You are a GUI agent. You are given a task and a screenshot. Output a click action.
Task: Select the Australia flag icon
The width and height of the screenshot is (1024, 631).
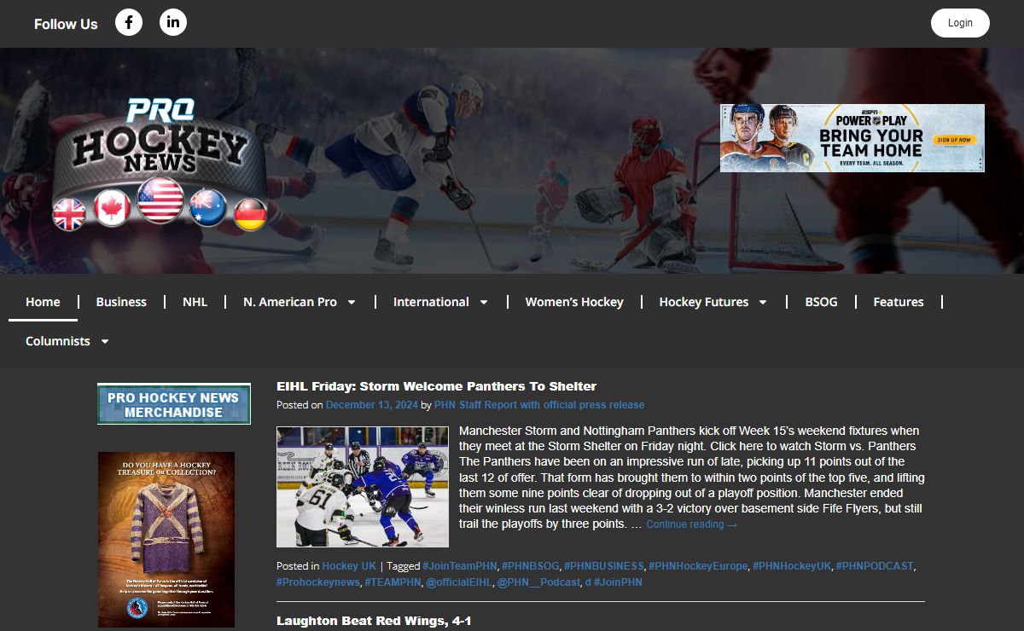[208, 208]
